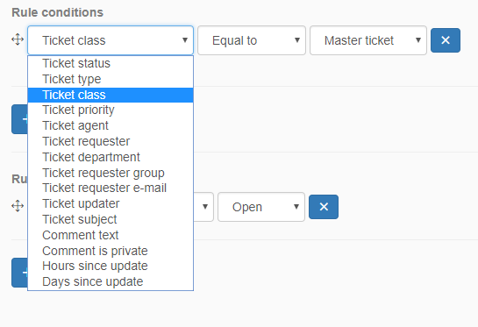Remove the Open rule row with X button
Image resolution: width=478 pixels, height=327 pixels.
(324, 207)
